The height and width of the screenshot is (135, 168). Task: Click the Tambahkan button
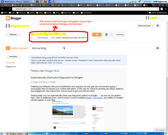[x=13, y=57]
